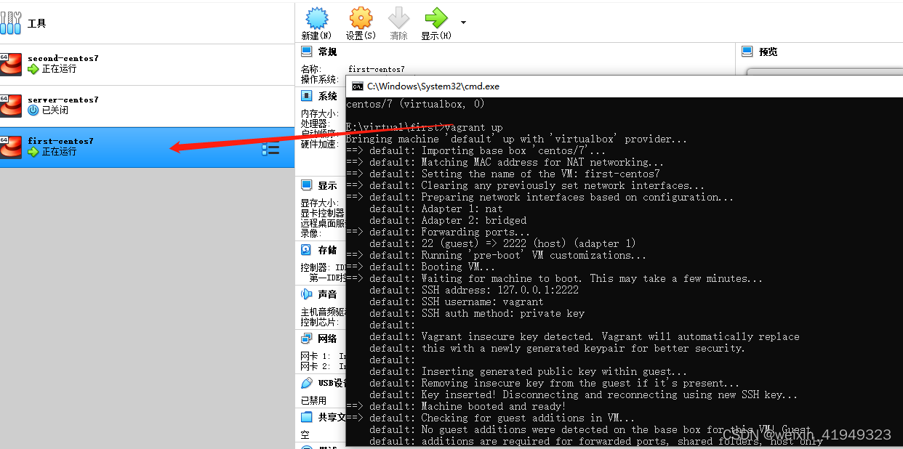
Task: Open first-centos7's list menu icon
Action: 270,149
